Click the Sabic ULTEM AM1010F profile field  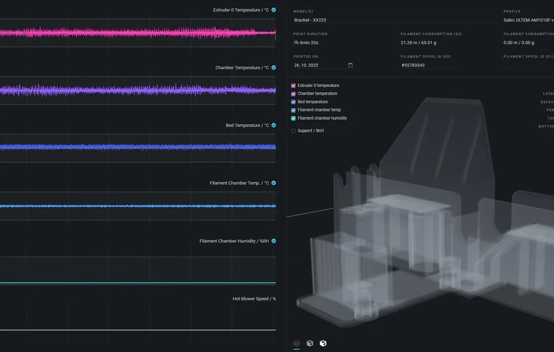529,20
